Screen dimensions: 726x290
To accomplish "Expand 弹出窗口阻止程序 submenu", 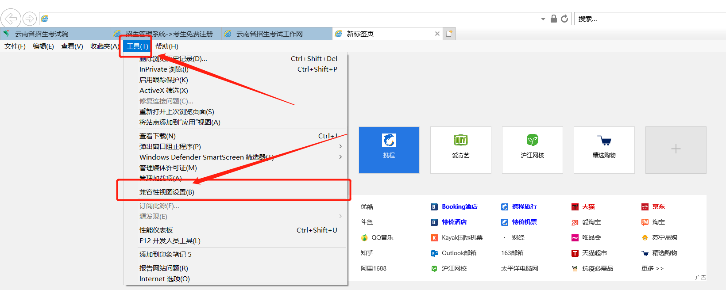I will [x=340, y=146].
